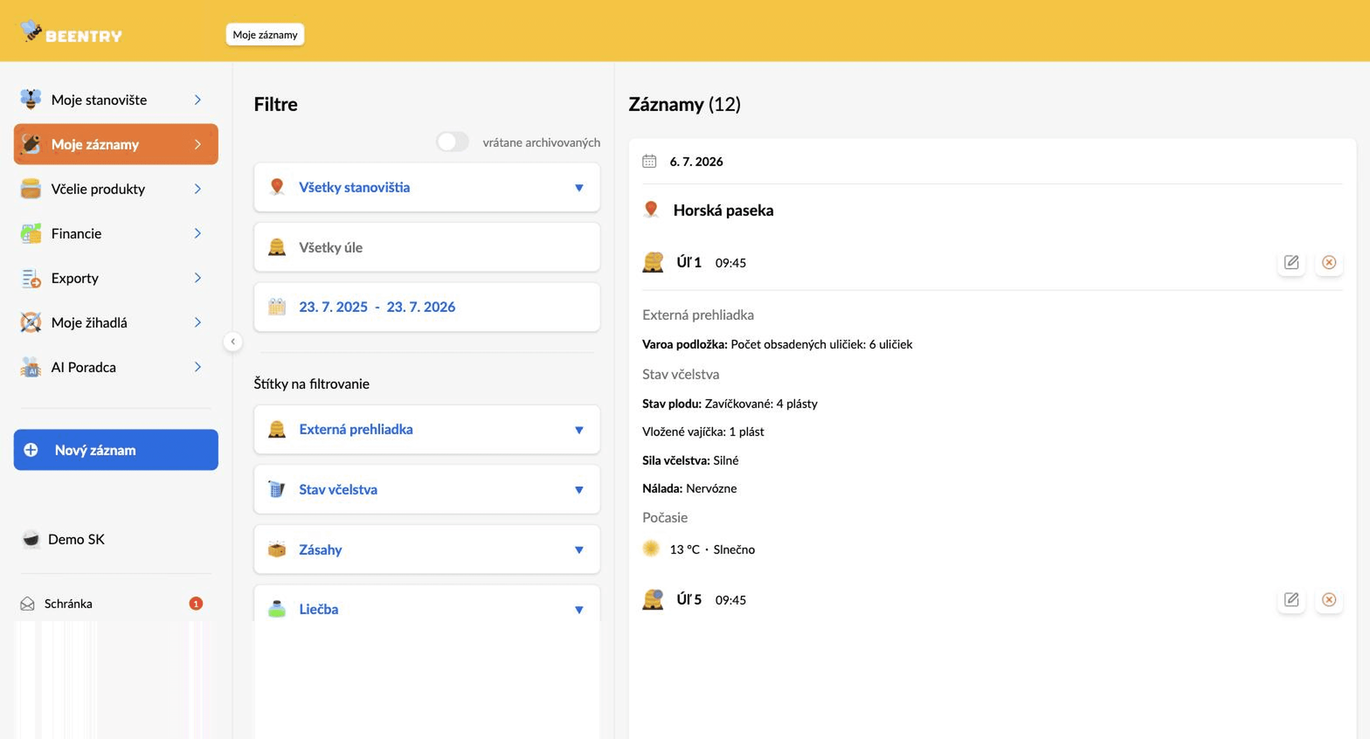Click the calendar icon beside 6. 7. 2026

(x=649, y=161)
